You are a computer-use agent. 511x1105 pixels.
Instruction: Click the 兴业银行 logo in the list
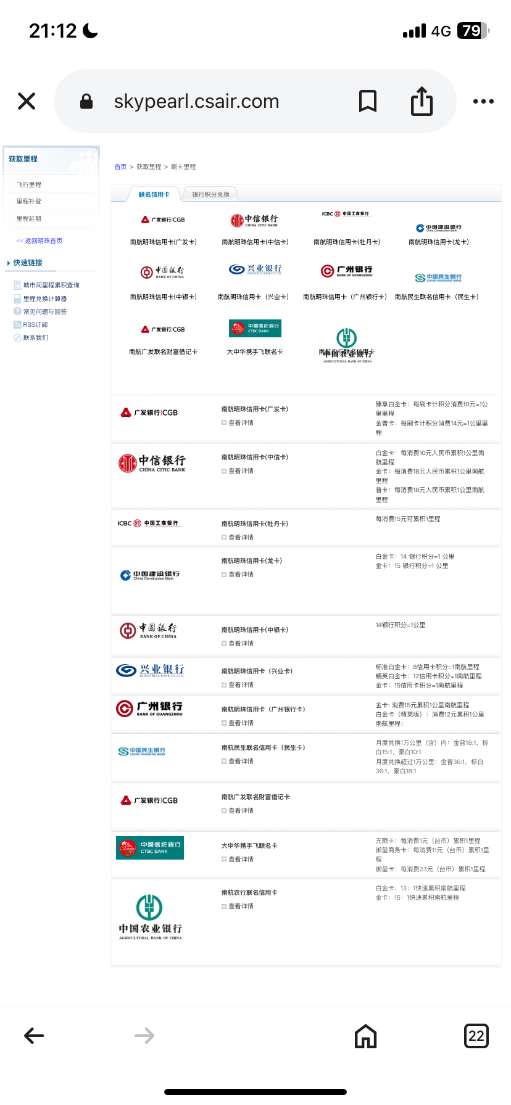(x=150, y=670)
